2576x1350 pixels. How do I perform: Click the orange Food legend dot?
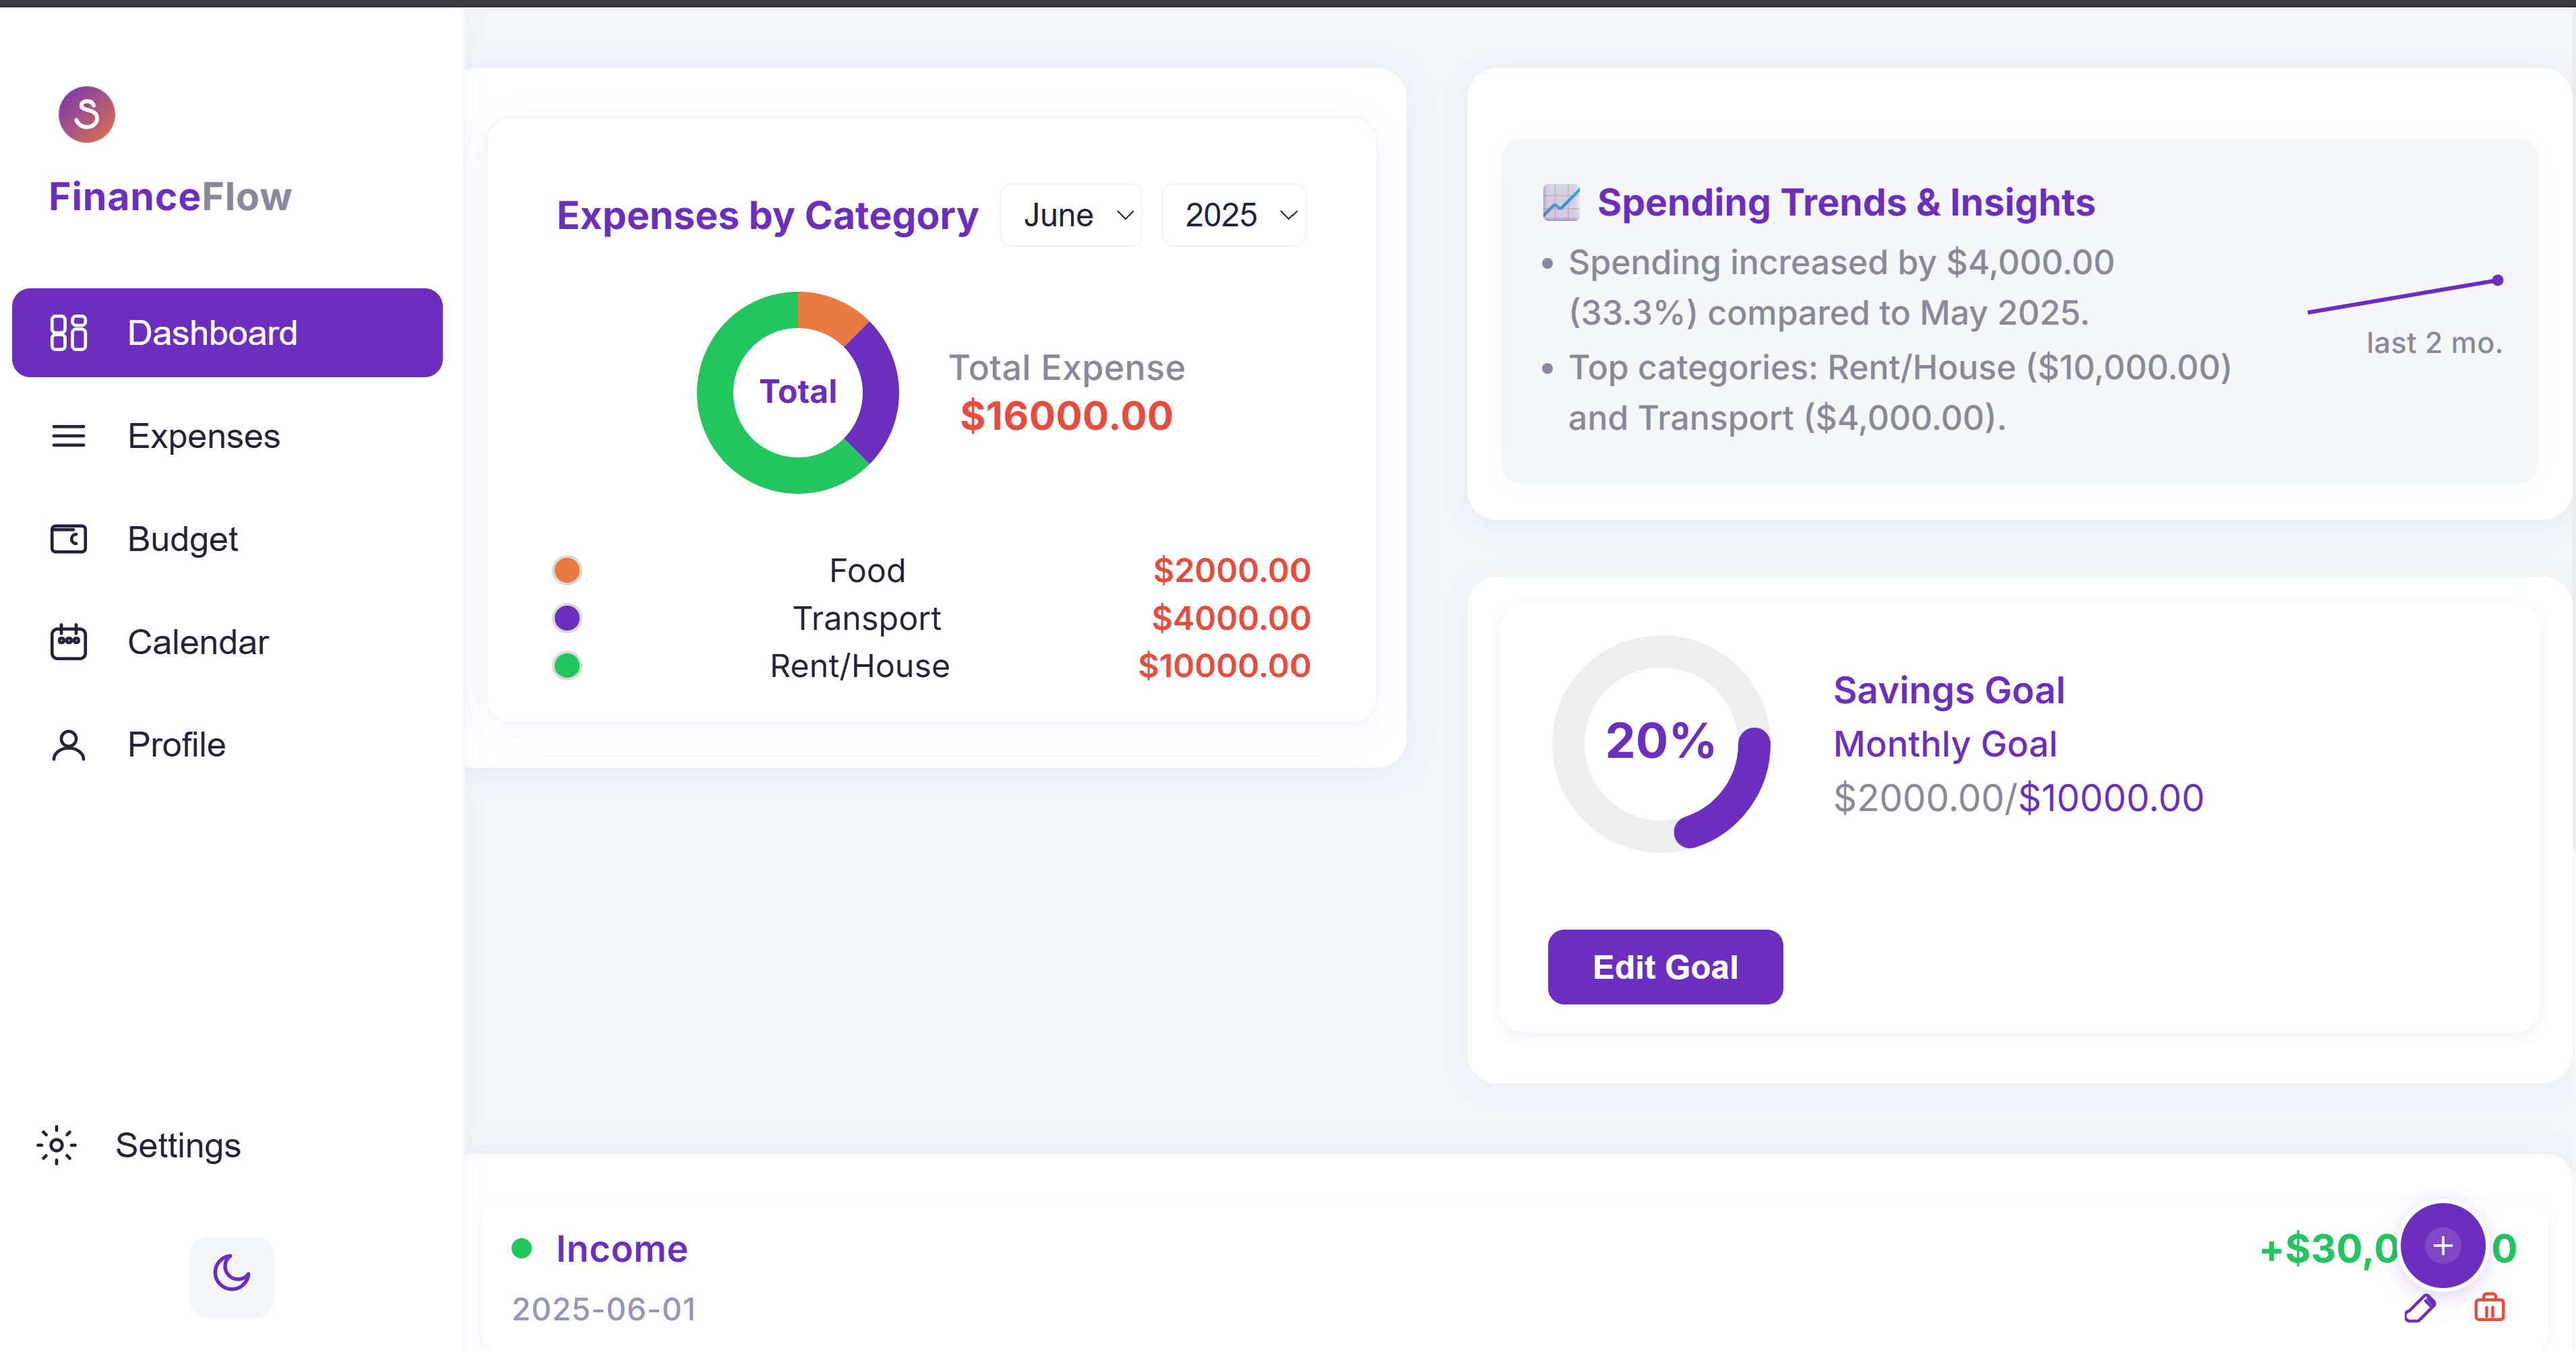click(x=567, y=571)
